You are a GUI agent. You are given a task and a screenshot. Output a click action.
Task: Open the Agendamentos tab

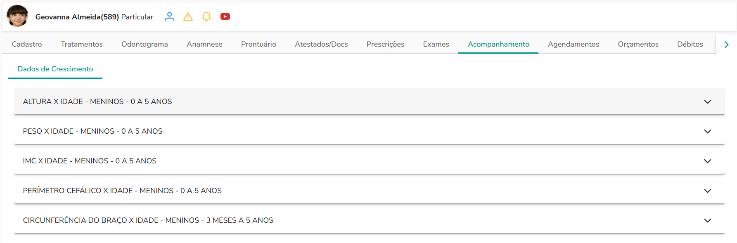point(573,44)
